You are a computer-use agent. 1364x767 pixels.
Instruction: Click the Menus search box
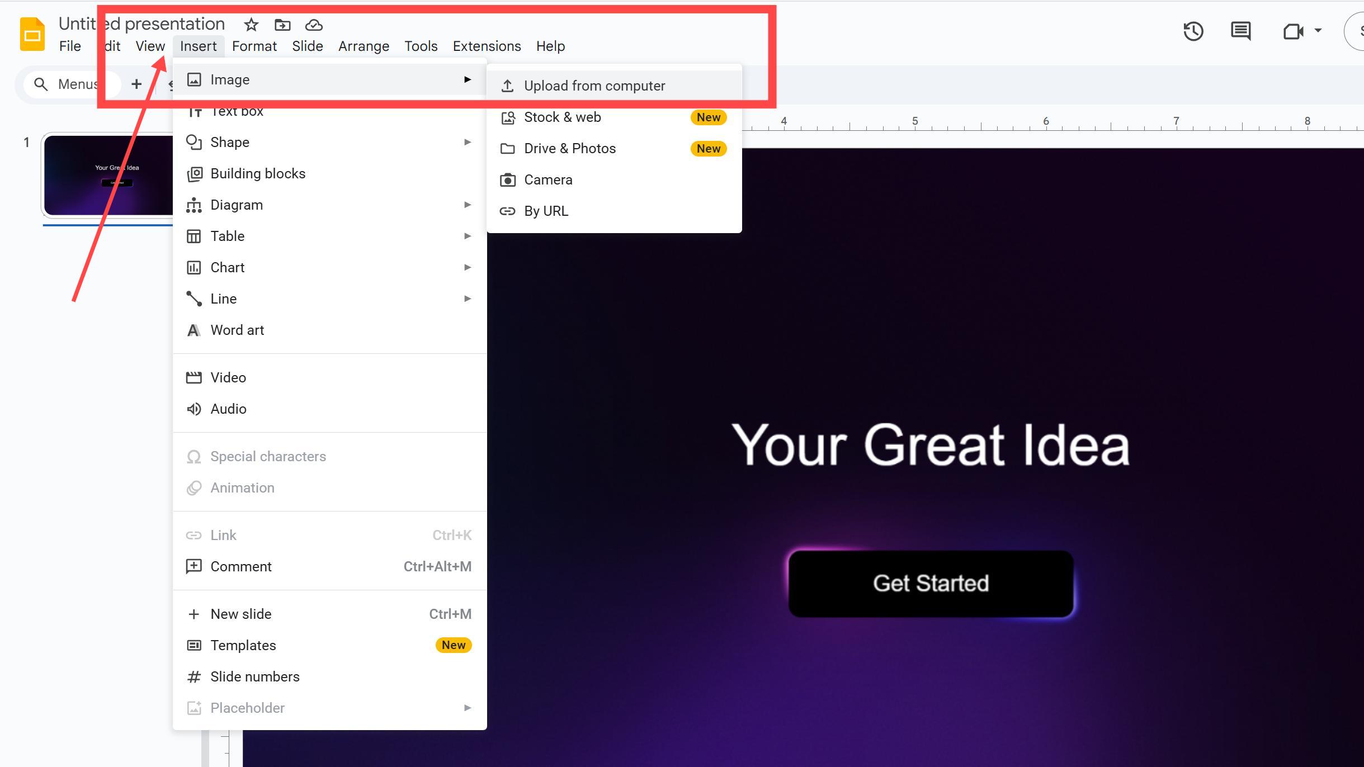(72, 84)
